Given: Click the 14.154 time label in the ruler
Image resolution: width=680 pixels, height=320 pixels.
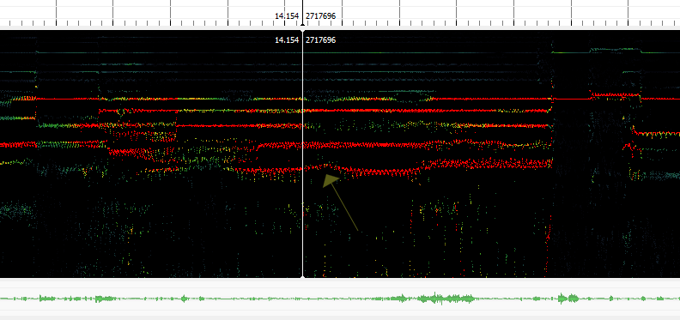Looking at the screenshot, I should click(x=287, y=16).
